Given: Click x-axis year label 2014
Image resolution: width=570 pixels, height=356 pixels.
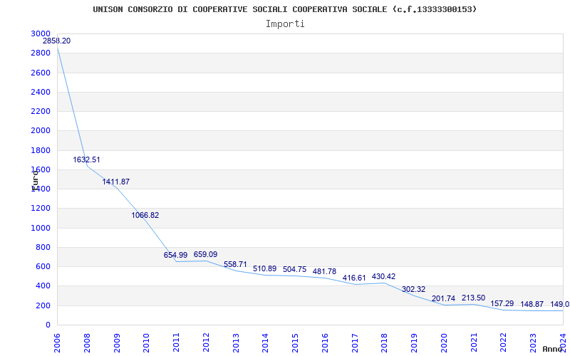Looking at the screenshot, I should [266, 343].
